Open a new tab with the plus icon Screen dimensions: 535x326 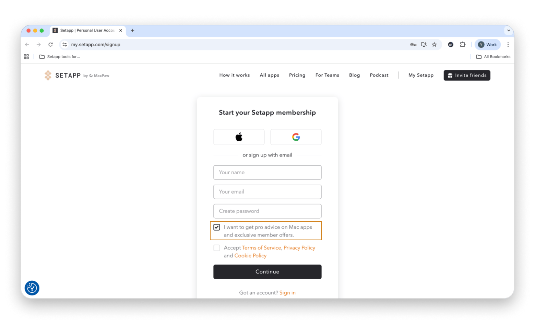(x=132, y=31)
